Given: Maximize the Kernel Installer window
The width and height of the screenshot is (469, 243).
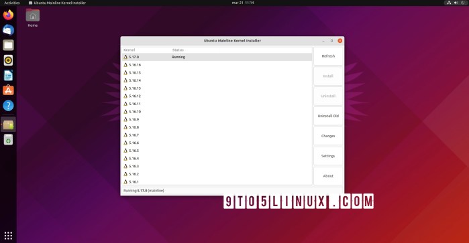Looking at the screenshot, I should (331, 41).
